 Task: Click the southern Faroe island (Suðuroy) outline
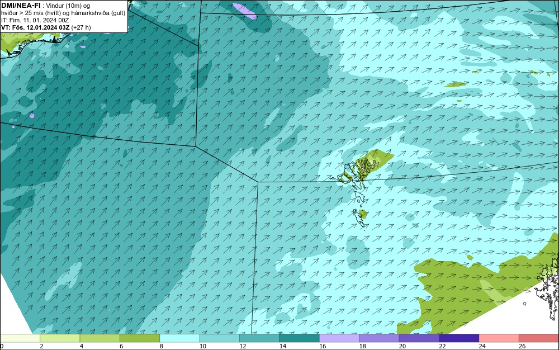[x=359, y=217]
